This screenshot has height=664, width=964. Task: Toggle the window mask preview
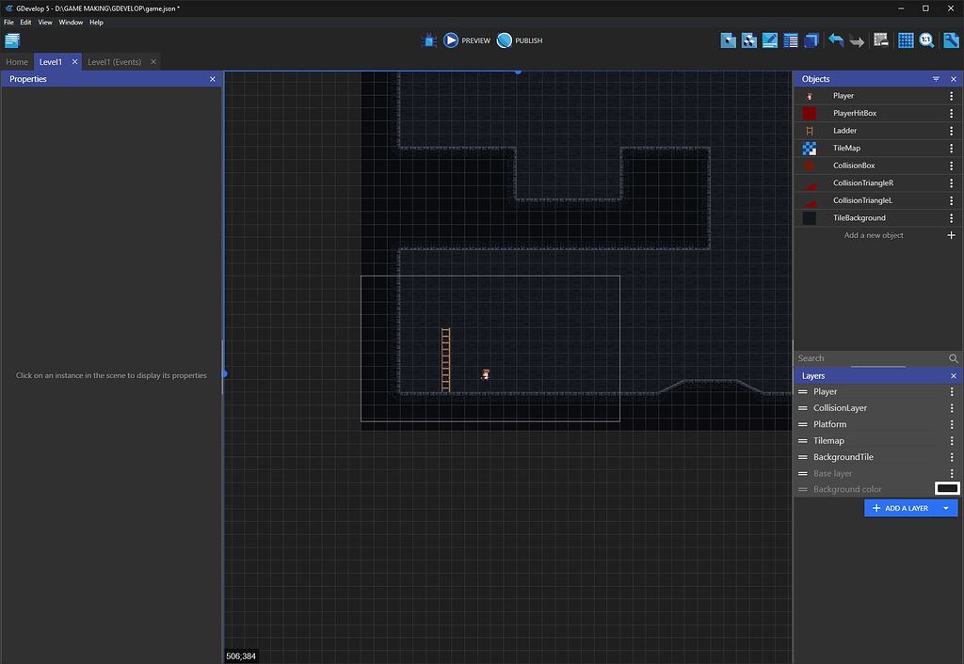[881, 40]
